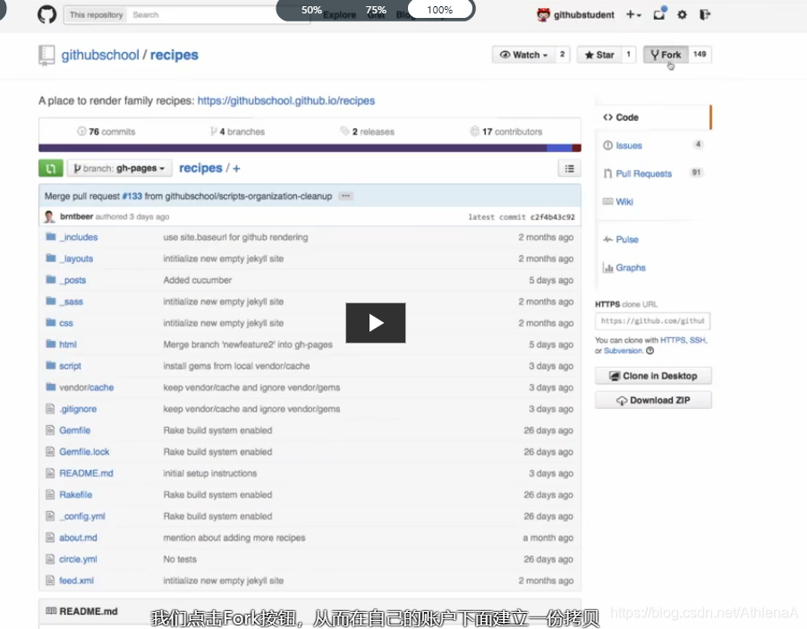Expand commit message ellipsis button
This screenshot has width=807, height=629.
pyautogui.click(x=346, y=196)
